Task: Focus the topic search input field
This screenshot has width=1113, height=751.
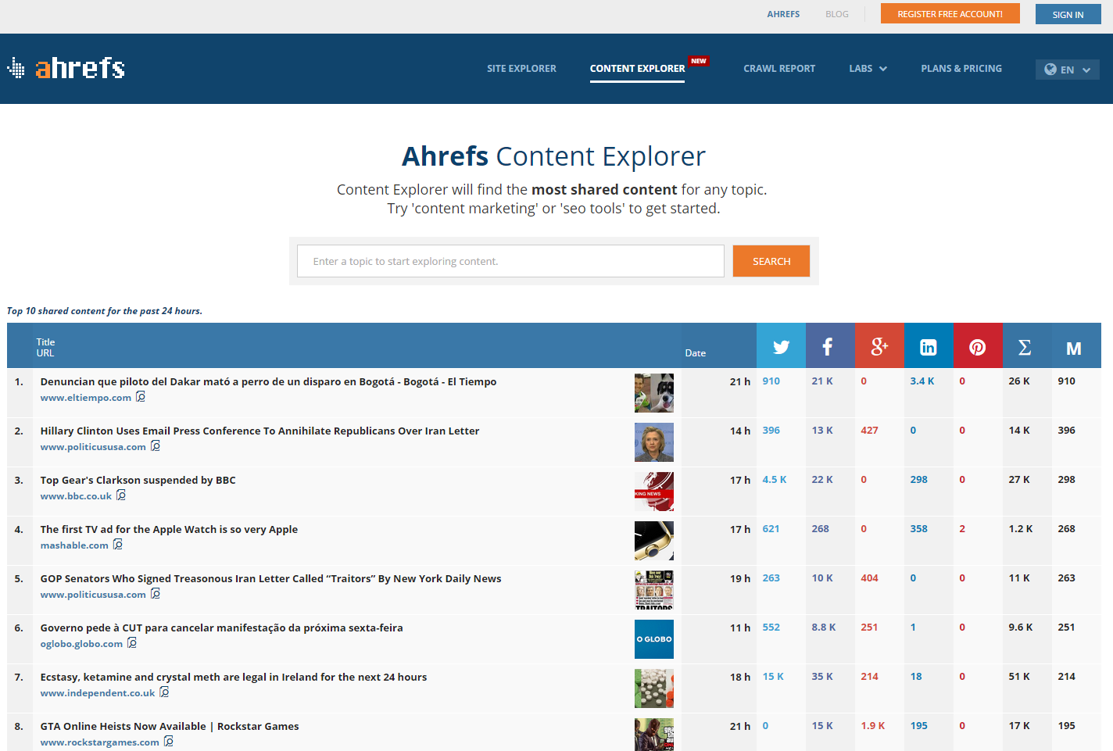Action: 510,261
